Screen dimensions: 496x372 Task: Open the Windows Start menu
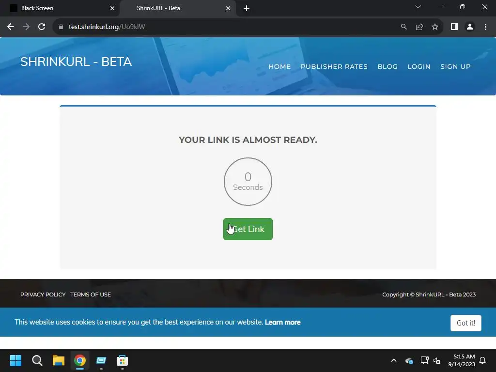click(15, 360)
